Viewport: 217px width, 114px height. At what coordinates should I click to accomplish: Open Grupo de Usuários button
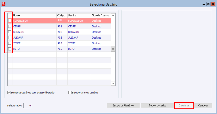pos(123,106)
